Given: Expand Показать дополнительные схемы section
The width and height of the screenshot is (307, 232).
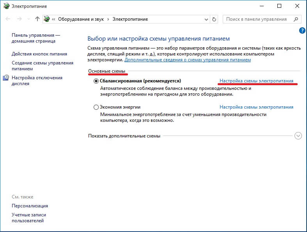Looking at the screenshot, I should tap(298, 136).
